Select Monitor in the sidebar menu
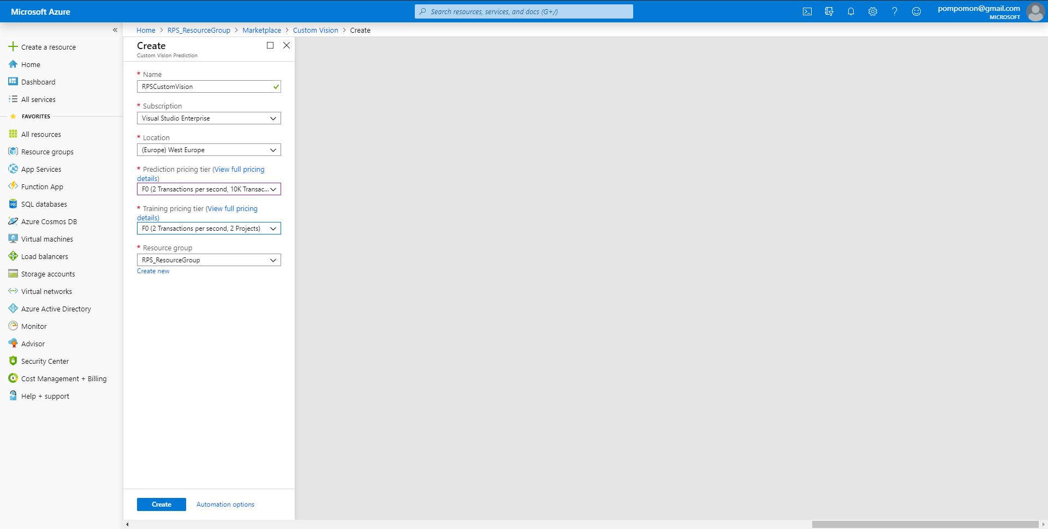The image size is (1048, 529). tap(34, 326)
